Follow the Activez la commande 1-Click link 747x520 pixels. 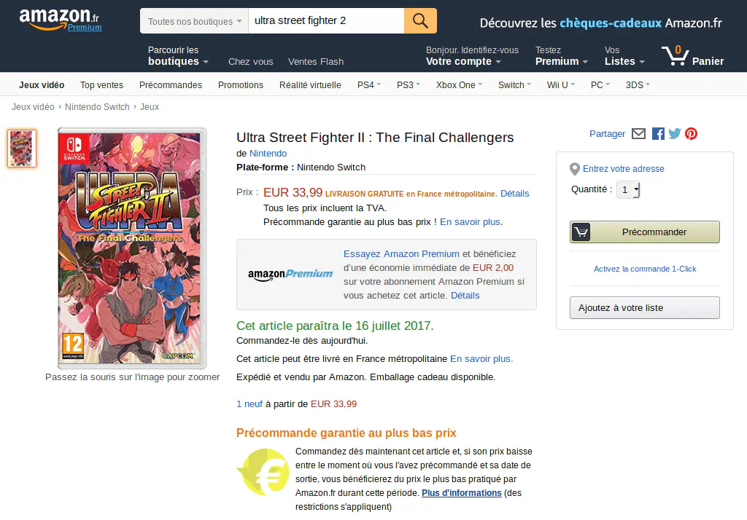point(645,269)
